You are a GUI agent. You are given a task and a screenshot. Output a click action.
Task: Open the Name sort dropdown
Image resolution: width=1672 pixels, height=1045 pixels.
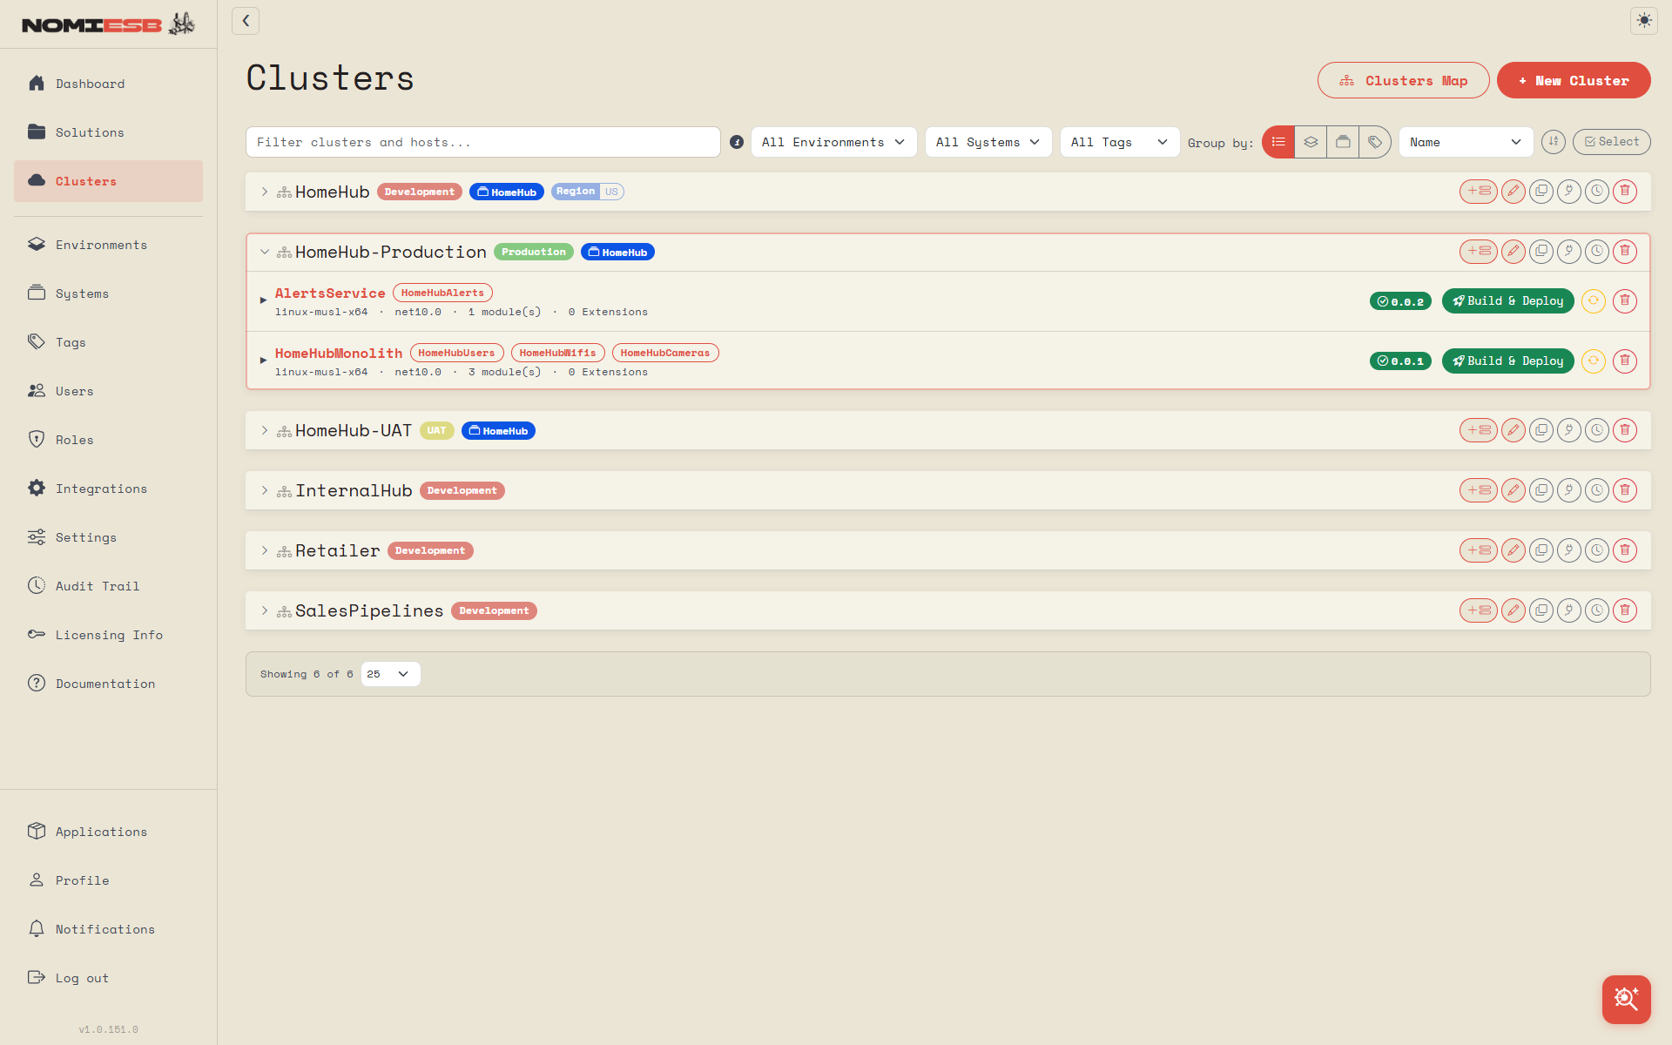click(1466, 142)
